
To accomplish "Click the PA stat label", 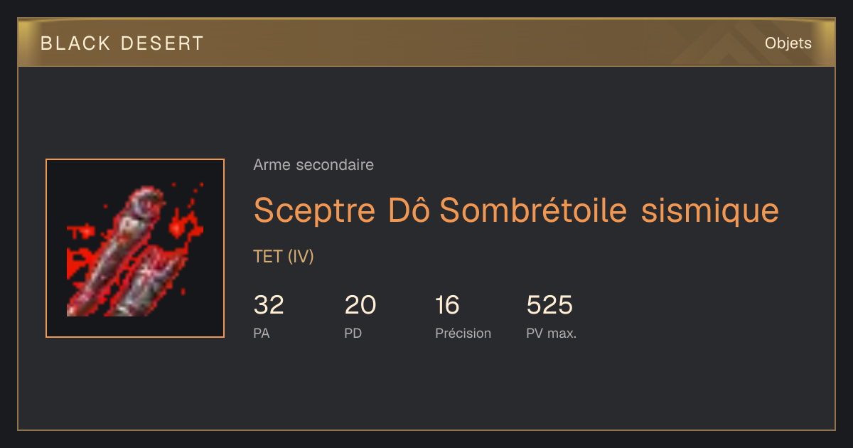I will [262, 333].
